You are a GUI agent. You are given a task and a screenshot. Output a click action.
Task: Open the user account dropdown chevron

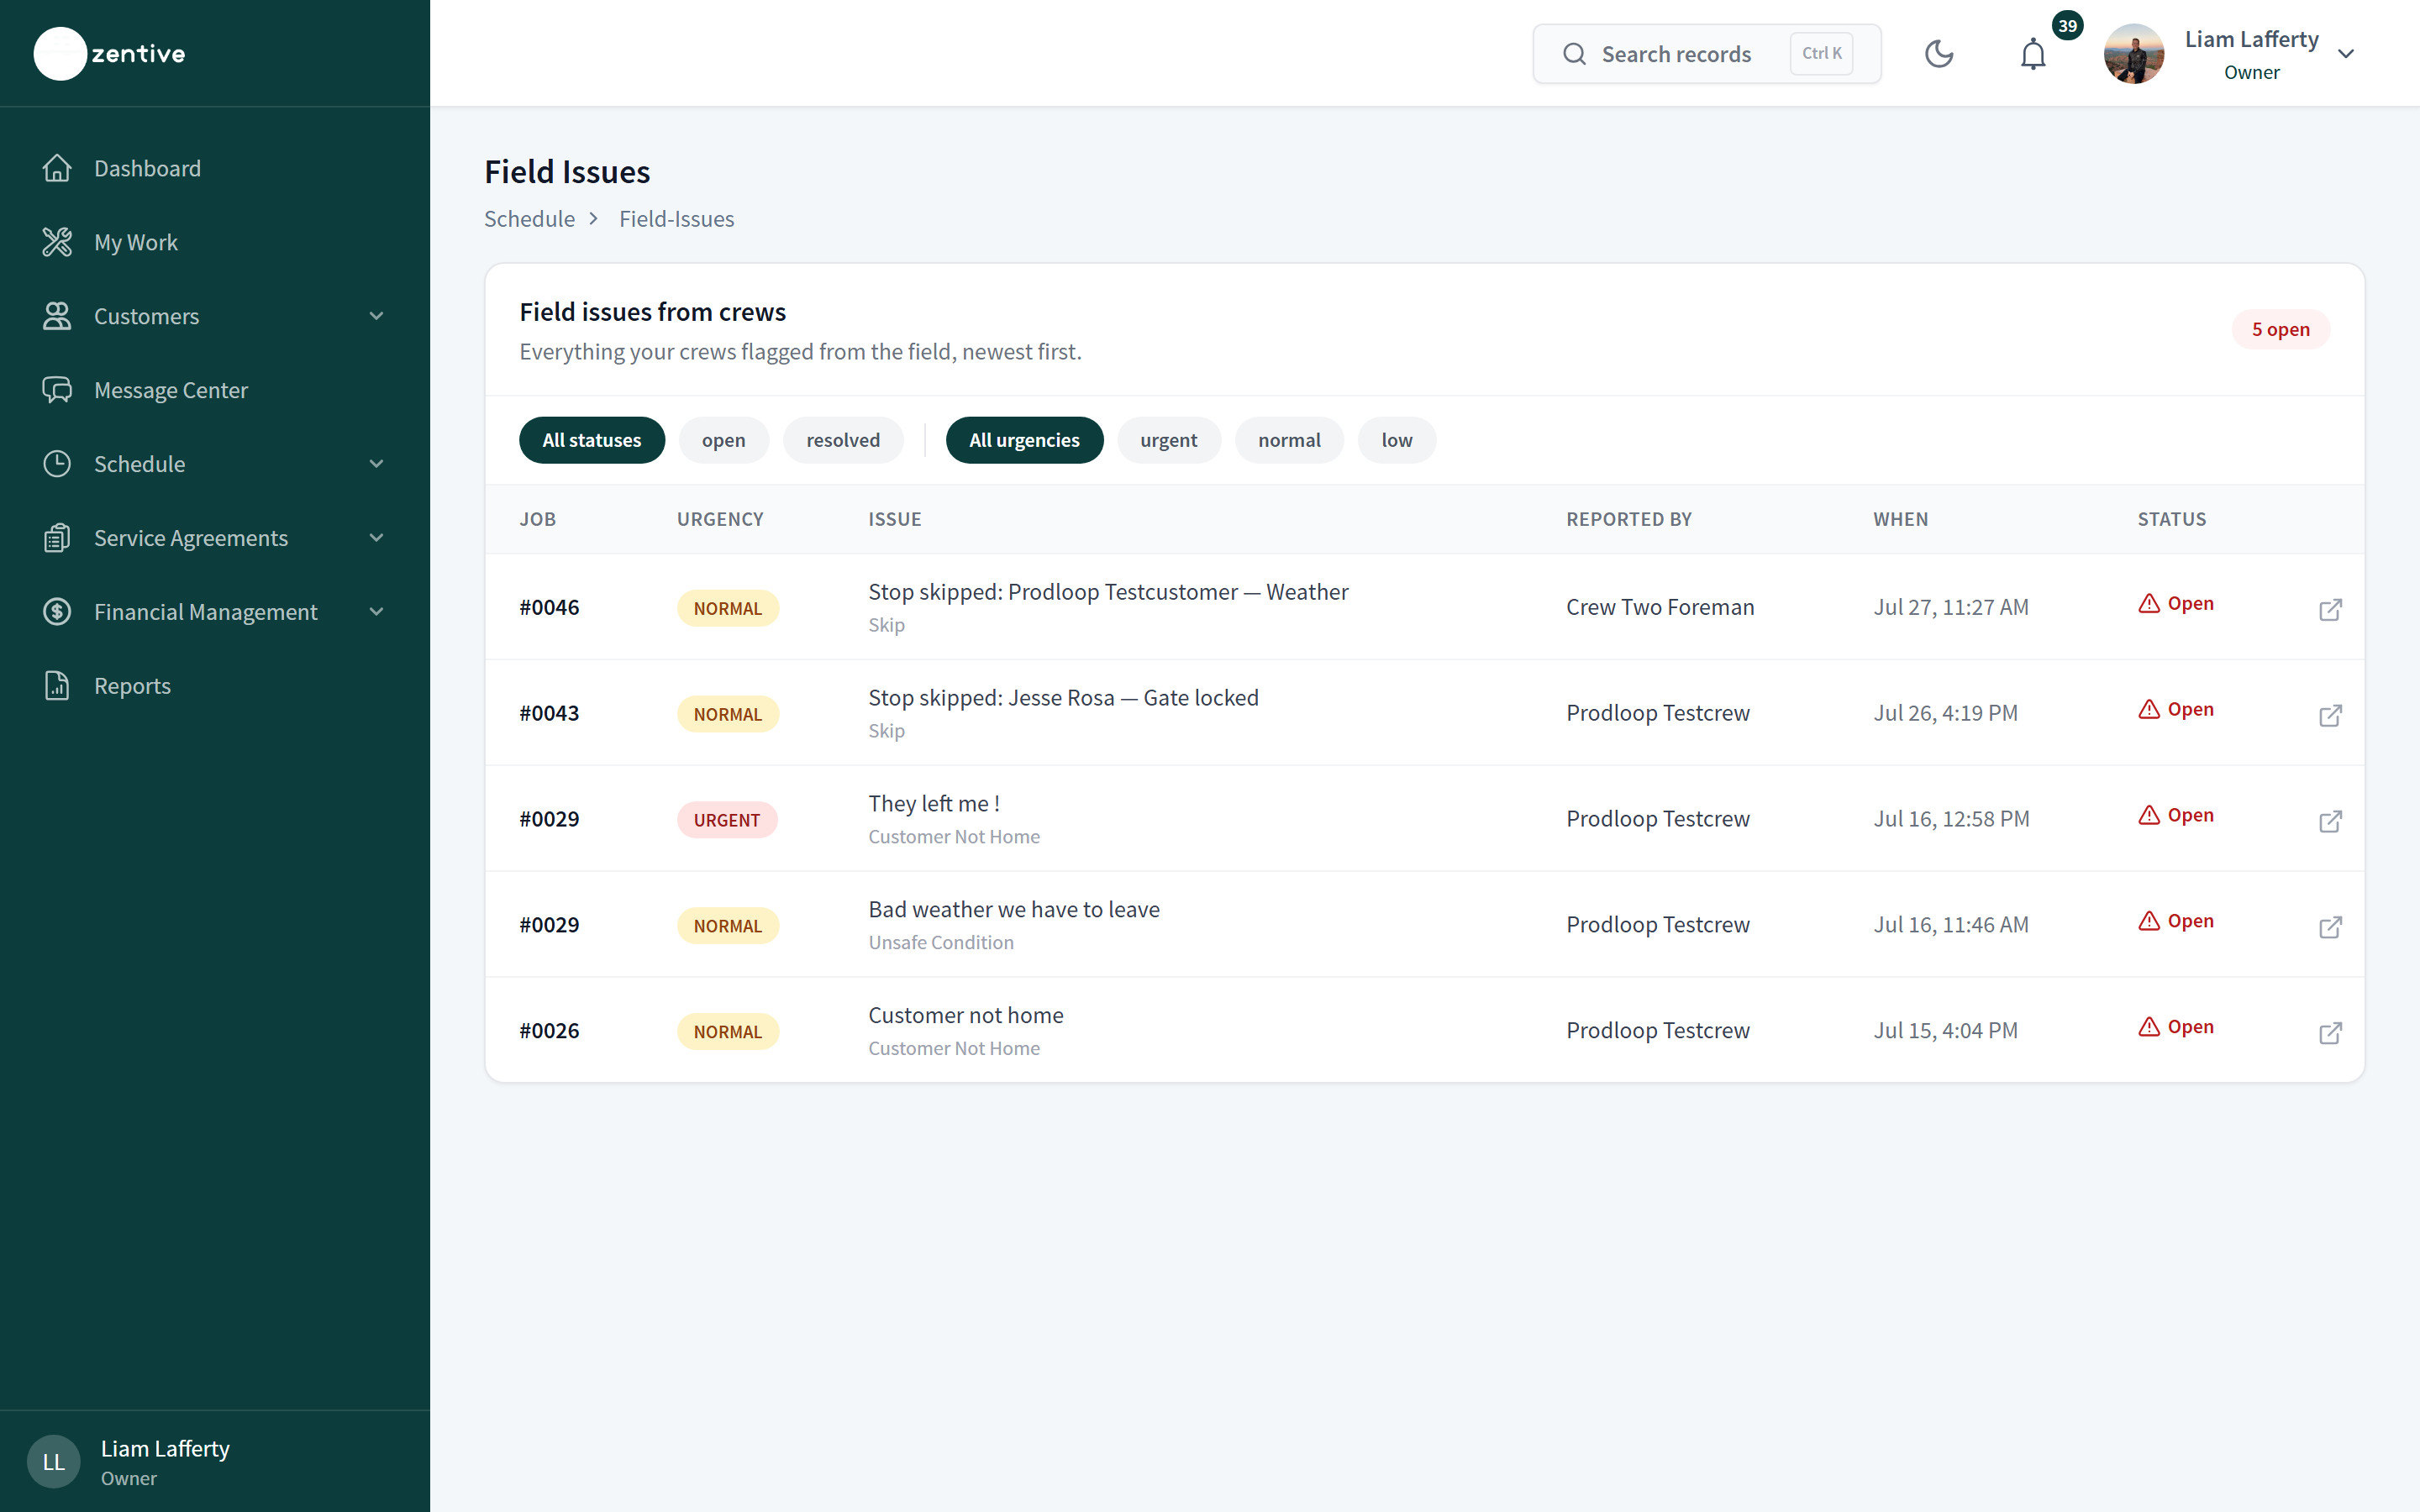click(2346, 54)
